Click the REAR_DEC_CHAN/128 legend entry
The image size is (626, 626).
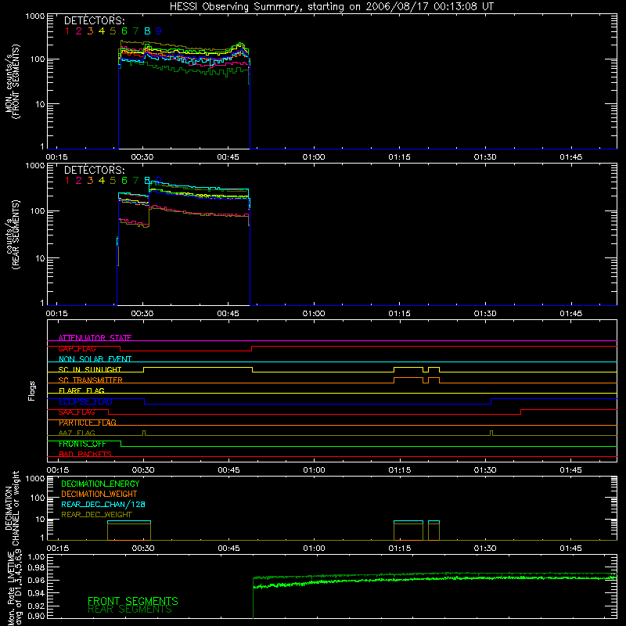pos(103,505)
